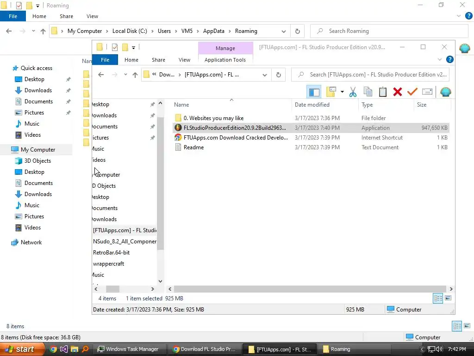Expand the ribbon in Roaming window
Screen dimensions: 474x356
[x=459, y=16]
